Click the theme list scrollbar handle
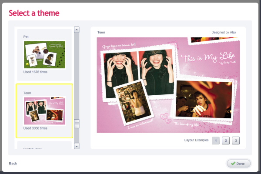261x174 pixels. pos(77,124)
